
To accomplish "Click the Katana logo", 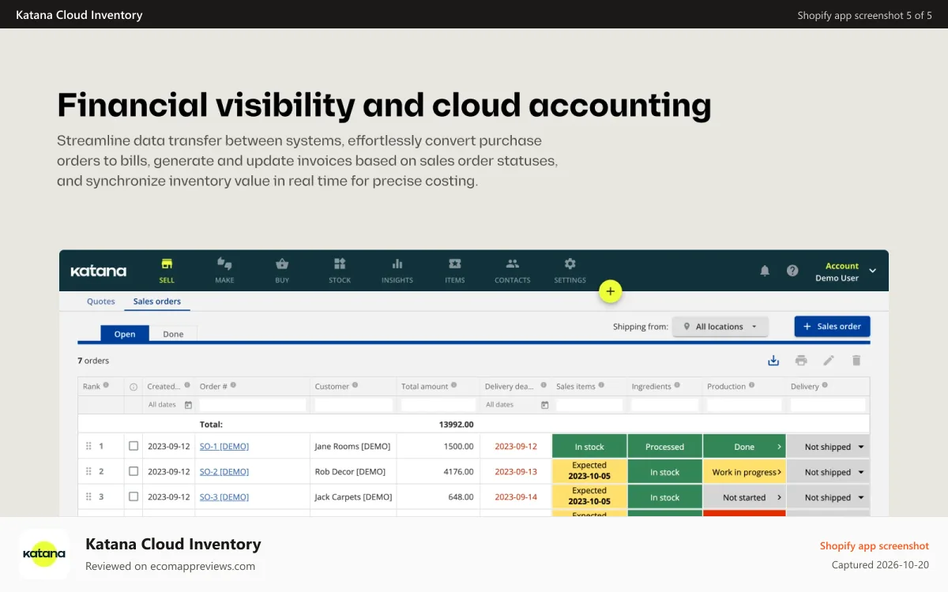I will click(x=98, y=271).
